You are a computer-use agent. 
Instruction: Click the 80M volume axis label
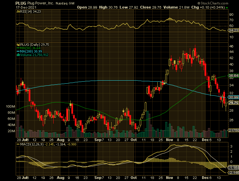[x=11, y=113]
